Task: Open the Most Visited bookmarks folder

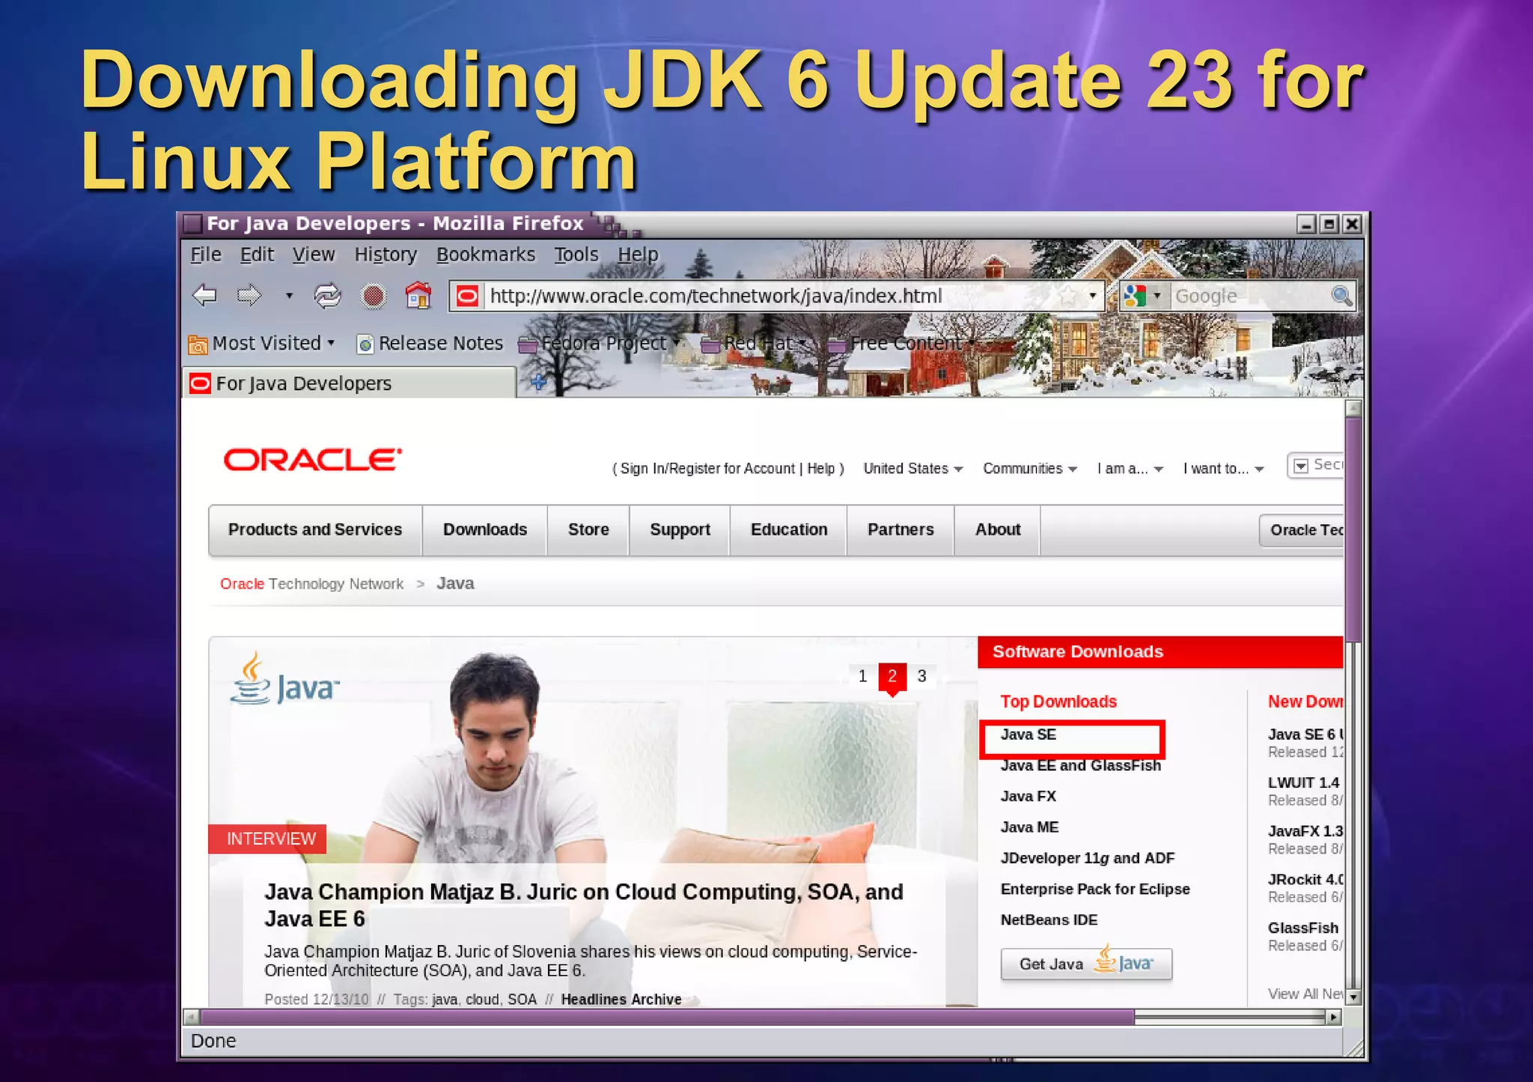Action: pyautogui.click(x=261, y=343)
